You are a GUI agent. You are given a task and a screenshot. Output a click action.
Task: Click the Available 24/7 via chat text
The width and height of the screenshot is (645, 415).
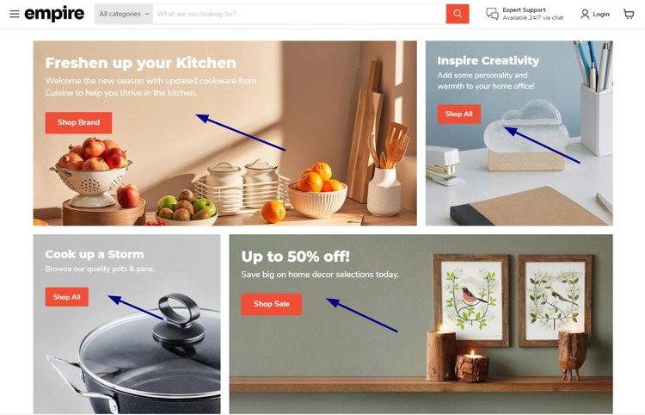(x=532, y=18)
